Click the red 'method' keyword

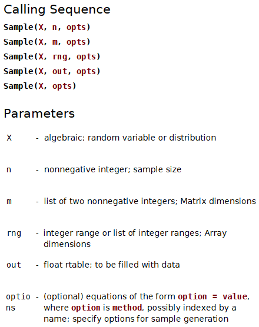[127, 308]
